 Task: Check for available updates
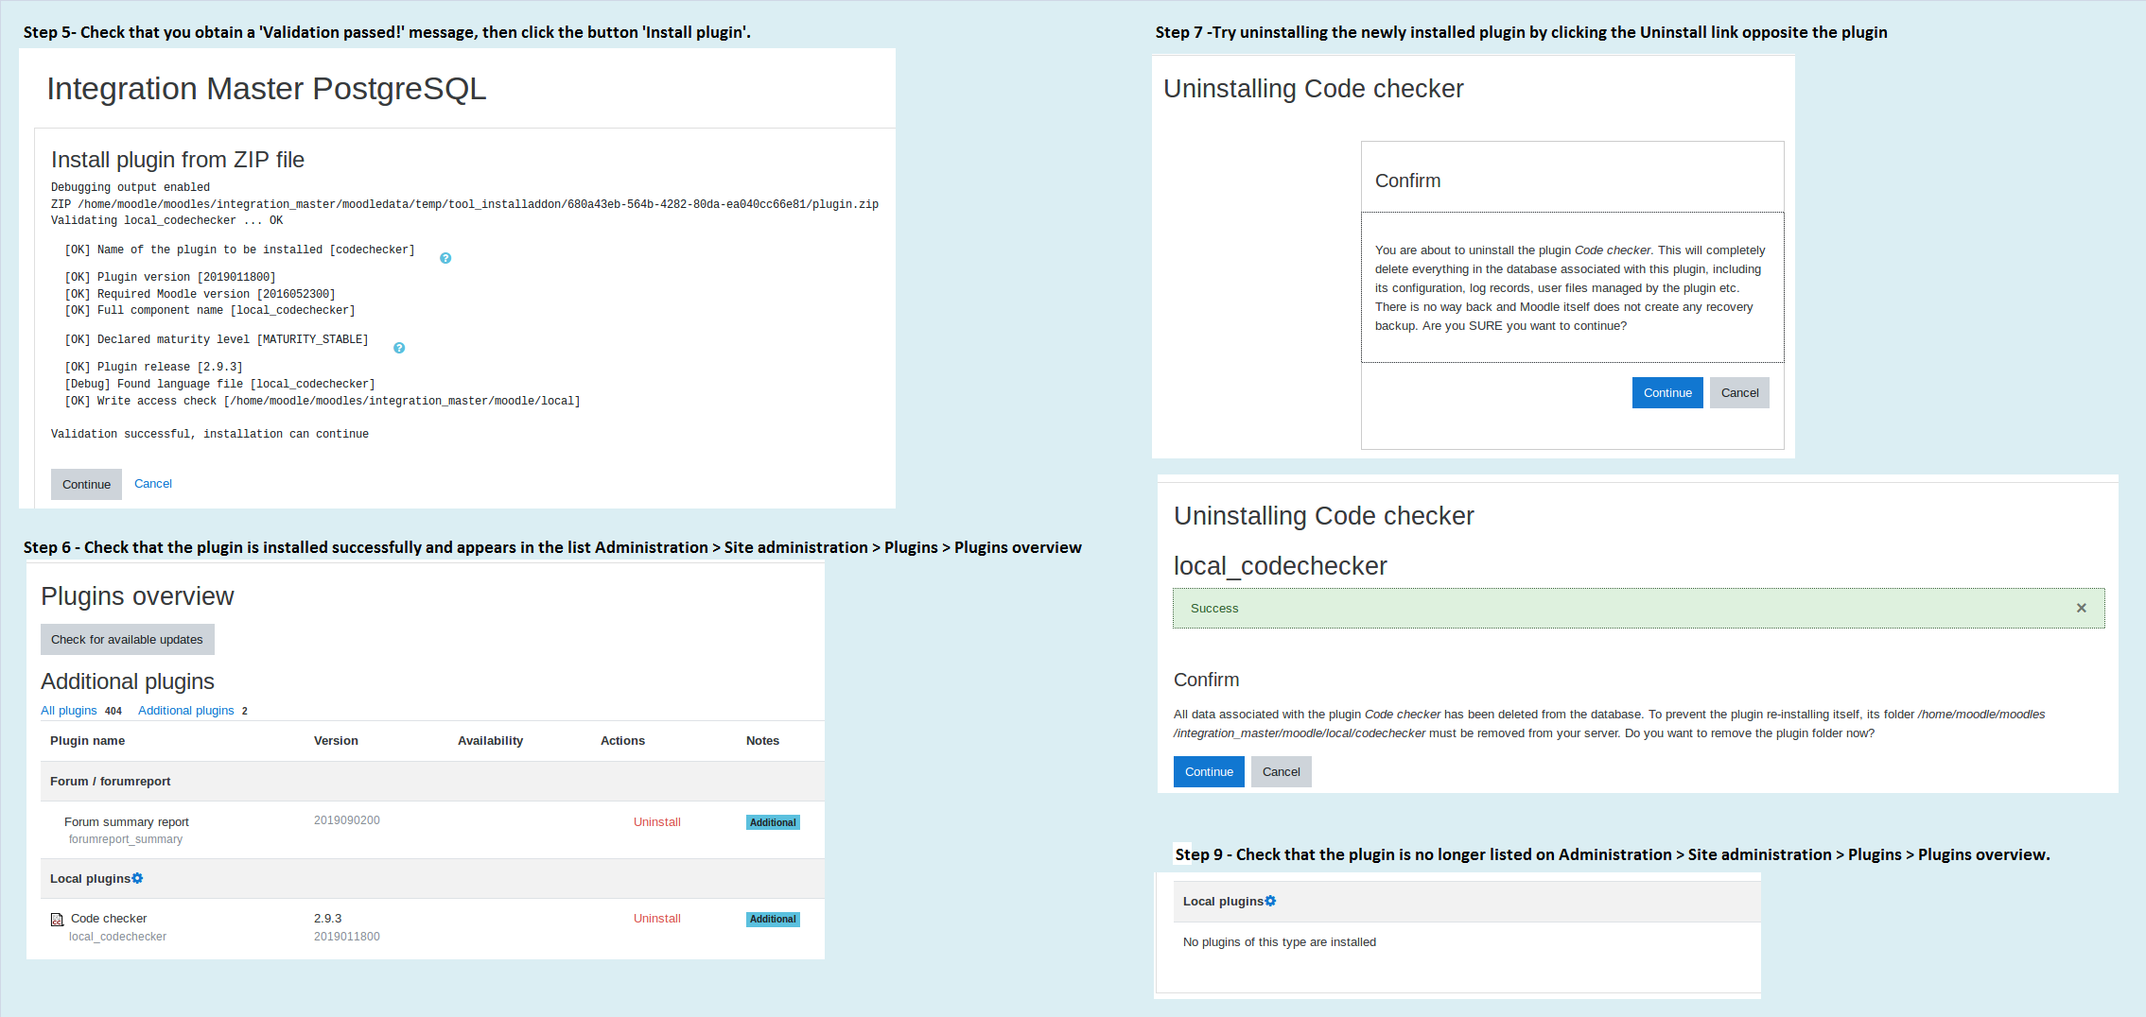pyautogui.click(x=127, y=639)
